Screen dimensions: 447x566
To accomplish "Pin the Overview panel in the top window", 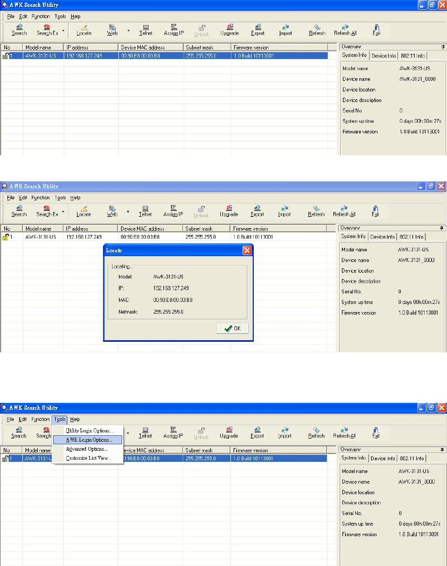I will (x=443, y=47).
